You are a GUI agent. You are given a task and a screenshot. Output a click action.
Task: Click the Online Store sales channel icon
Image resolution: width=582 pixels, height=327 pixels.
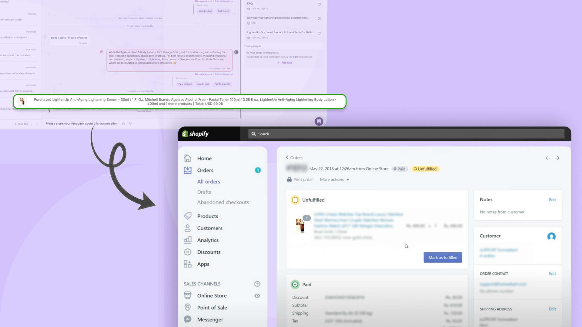click(187, 295)
